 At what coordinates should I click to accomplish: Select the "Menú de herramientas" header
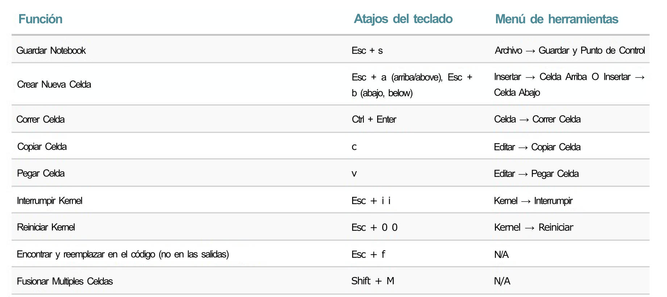click(x=556, y=19)
